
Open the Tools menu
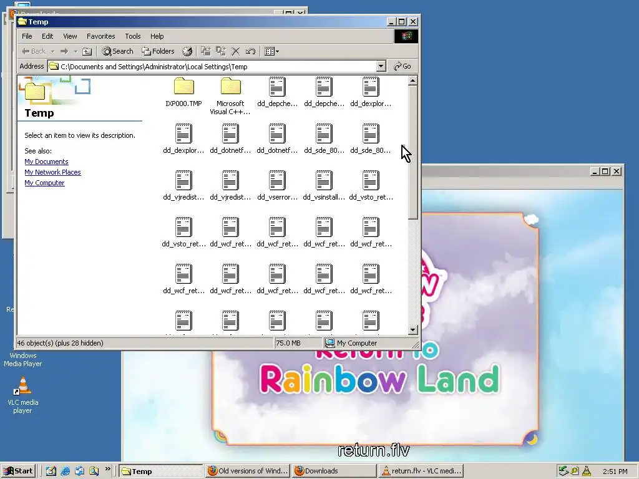pos(133,36)
